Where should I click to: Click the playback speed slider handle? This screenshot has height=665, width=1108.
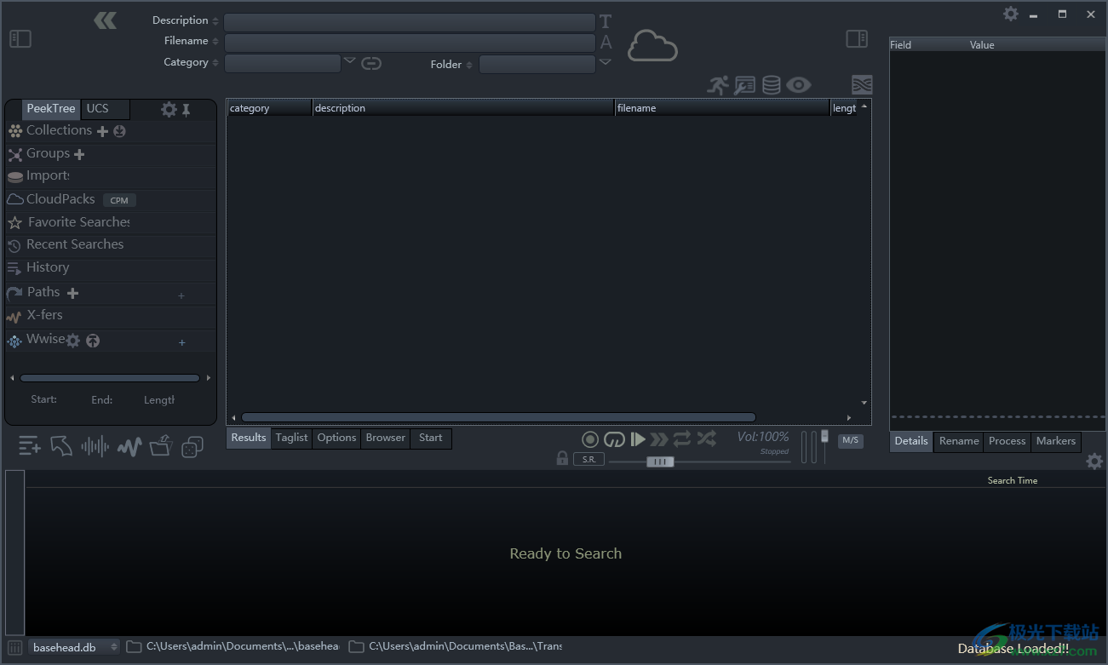point(659,461)
